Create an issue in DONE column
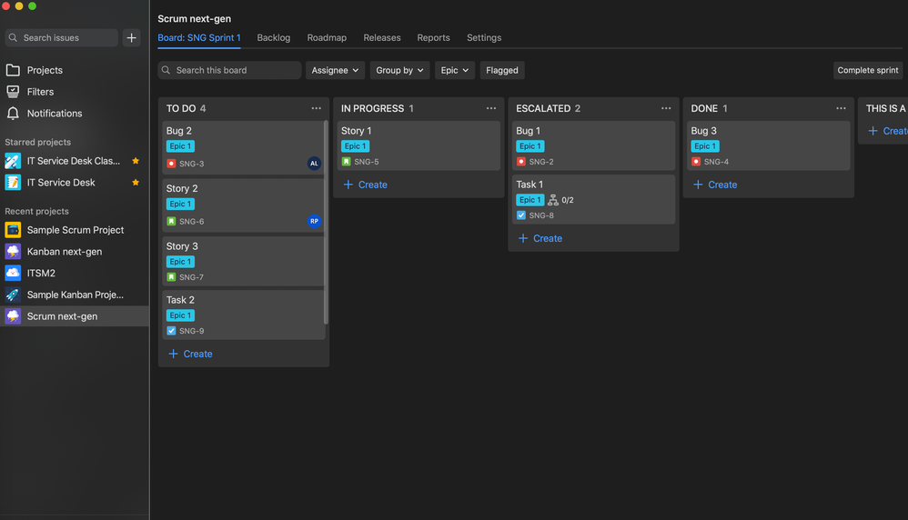This screenshot has width=908, height=520. tap(715, 185)
